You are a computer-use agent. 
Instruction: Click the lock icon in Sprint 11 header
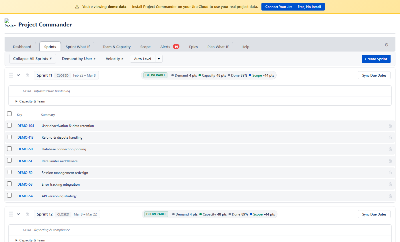pyautogui.click(x=27, y=75)
